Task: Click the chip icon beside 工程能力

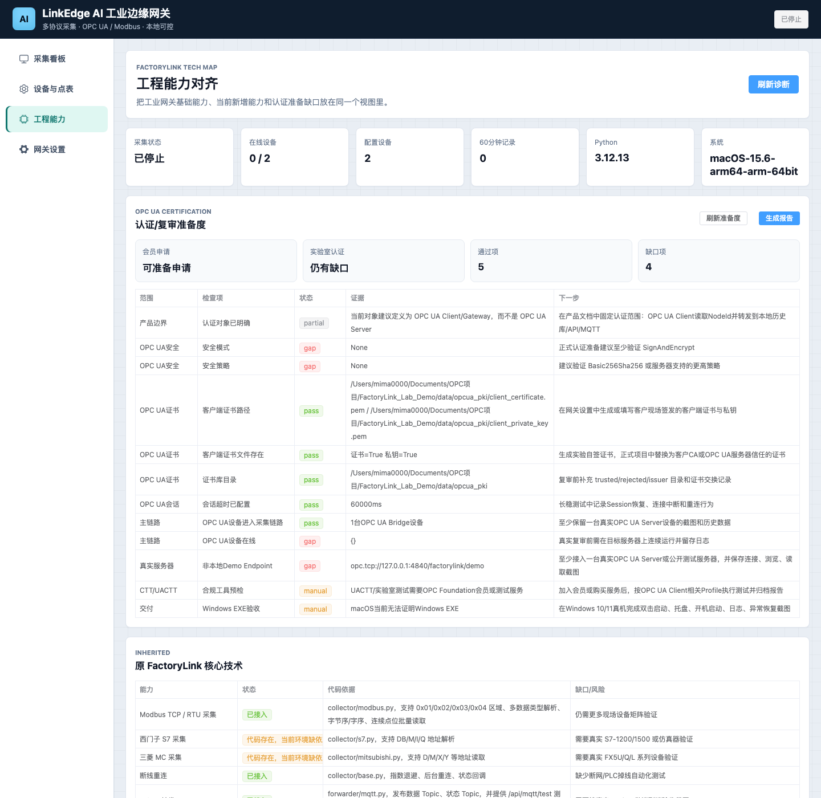Action: (x=24, y=119)
